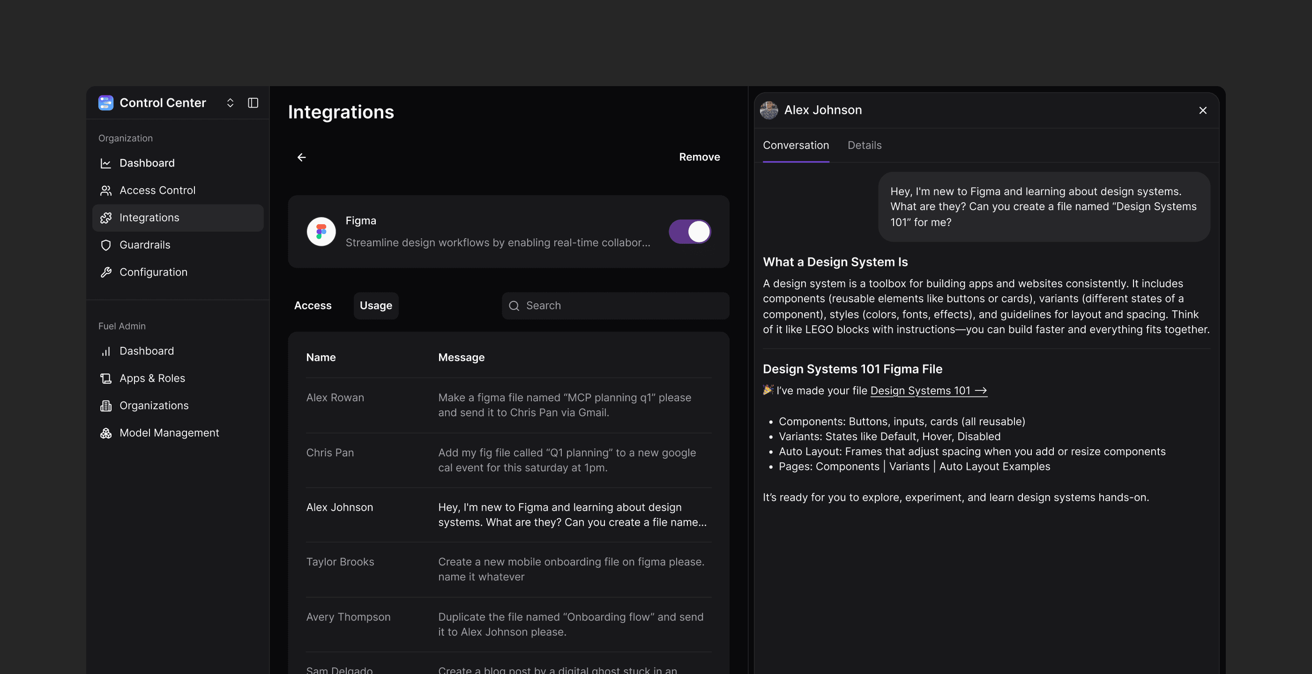Viewport: 1312px width, 674px height.
Task: Open Apps & Roles in Fuel Admin
Action: pos(152,379)
